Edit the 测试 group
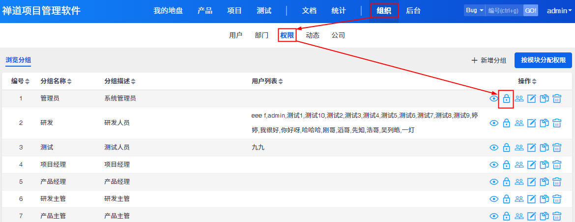Viewport: 575px width, 222px height. [x=531, y=148]
